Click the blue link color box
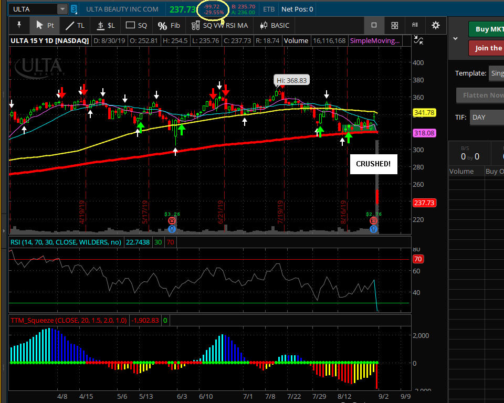Image resolution: width=504 pixels, height=403 pixels. (x=73, y=9)
